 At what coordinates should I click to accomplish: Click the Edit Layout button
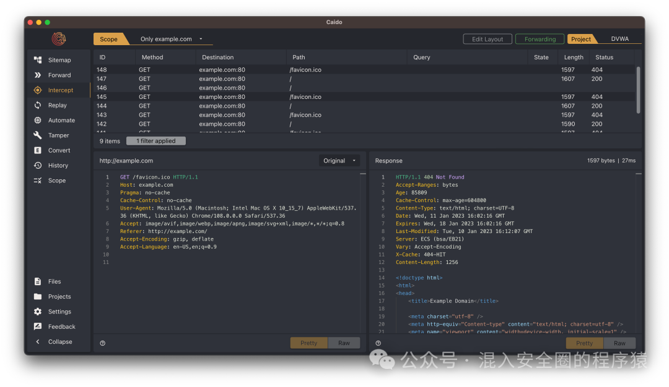tap(488, 39)
